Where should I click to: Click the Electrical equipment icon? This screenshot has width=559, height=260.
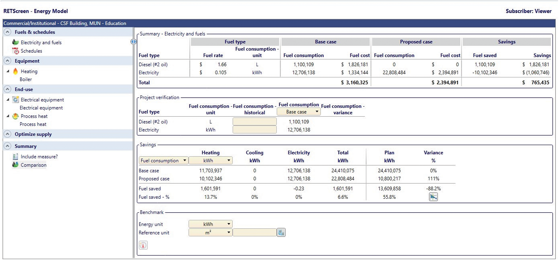click(16, 100)
